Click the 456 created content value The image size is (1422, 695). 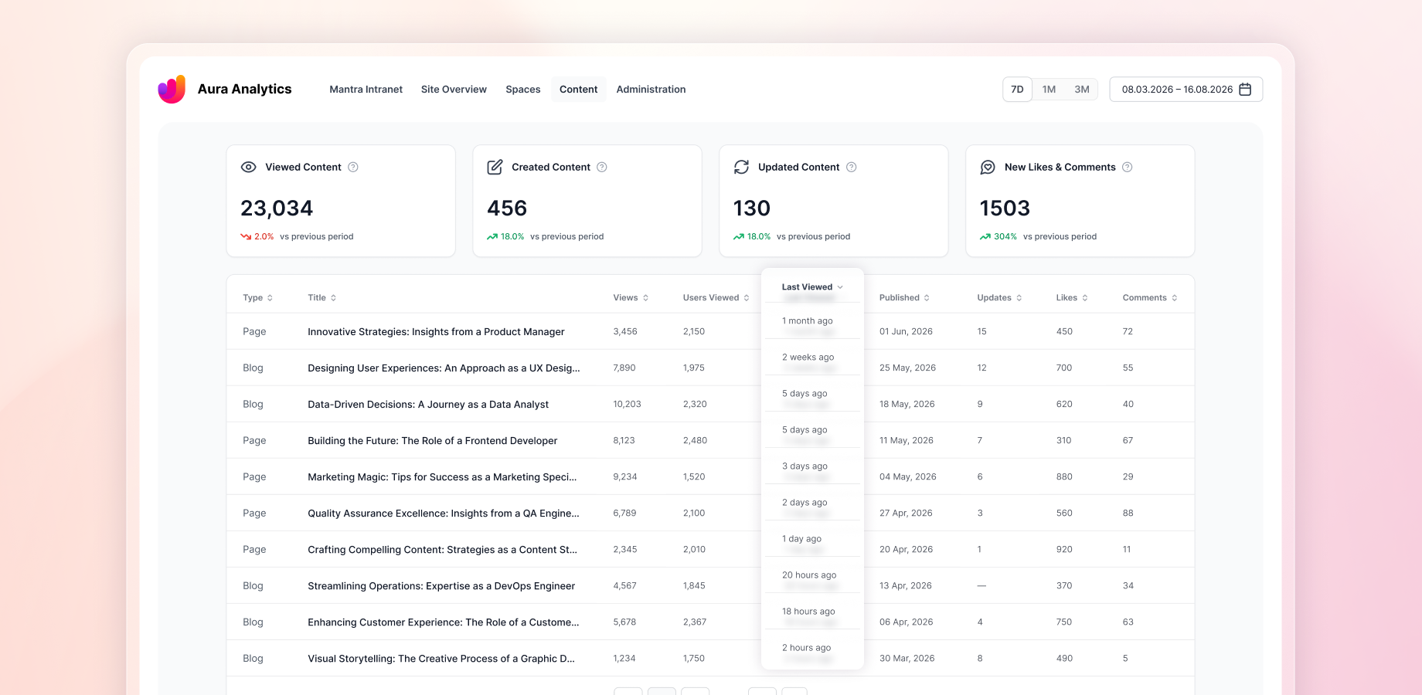coord(507,208)
